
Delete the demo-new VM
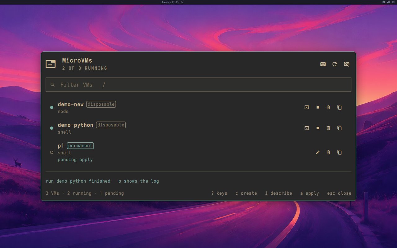[x=328, y=107]
